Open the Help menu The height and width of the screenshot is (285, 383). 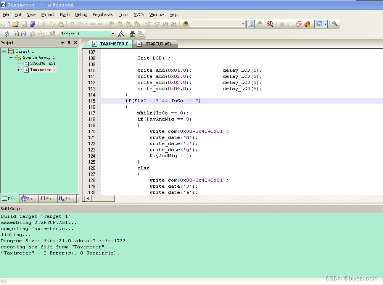[174, 14]
